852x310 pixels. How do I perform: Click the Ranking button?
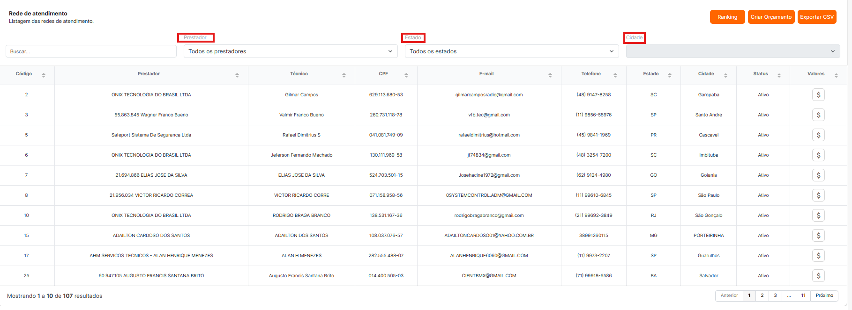(727, 17)
